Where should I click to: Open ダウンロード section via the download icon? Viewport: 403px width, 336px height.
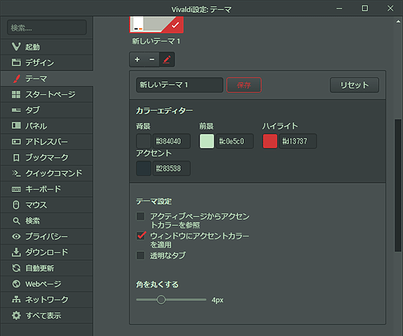click(x=16, y=252)
